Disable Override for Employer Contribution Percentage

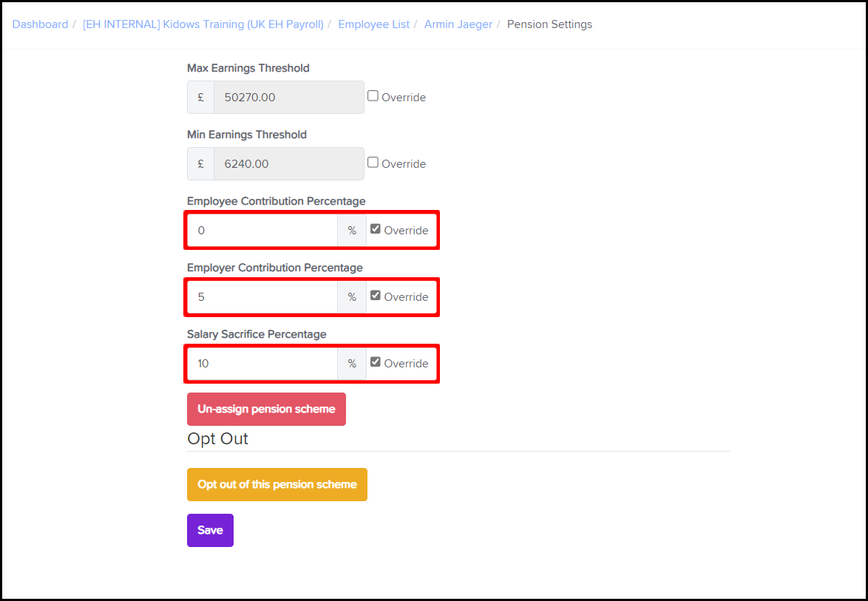point(376,296)
